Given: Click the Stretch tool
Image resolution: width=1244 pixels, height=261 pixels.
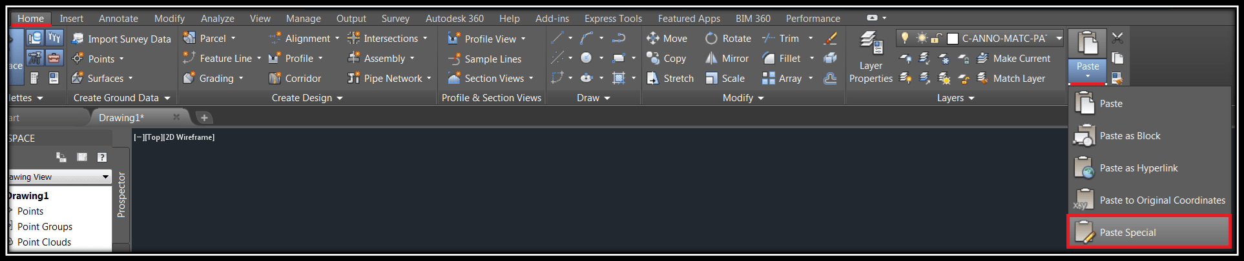Looking at the screenshot, I should pos(670,79).
